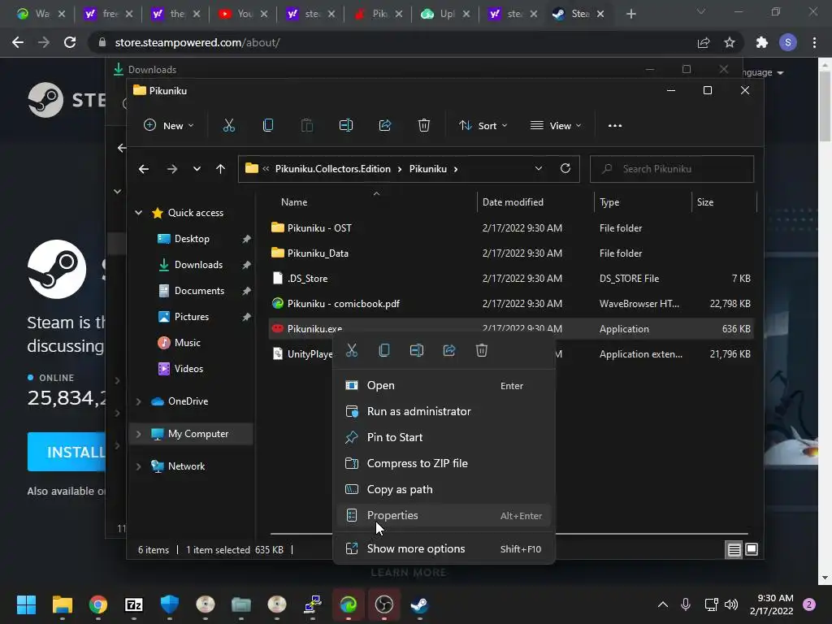Choose Run as administrator
The image size is (832, 624).
pos(444,412)
